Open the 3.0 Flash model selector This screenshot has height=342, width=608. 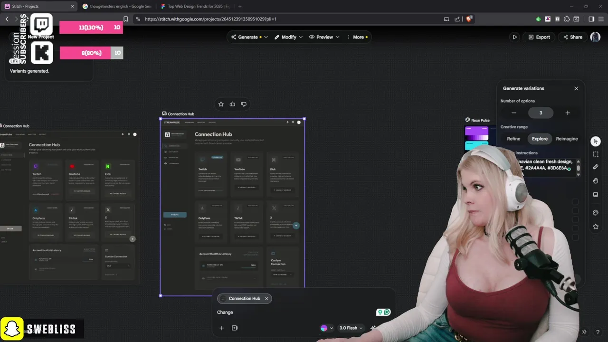(351, 328)
